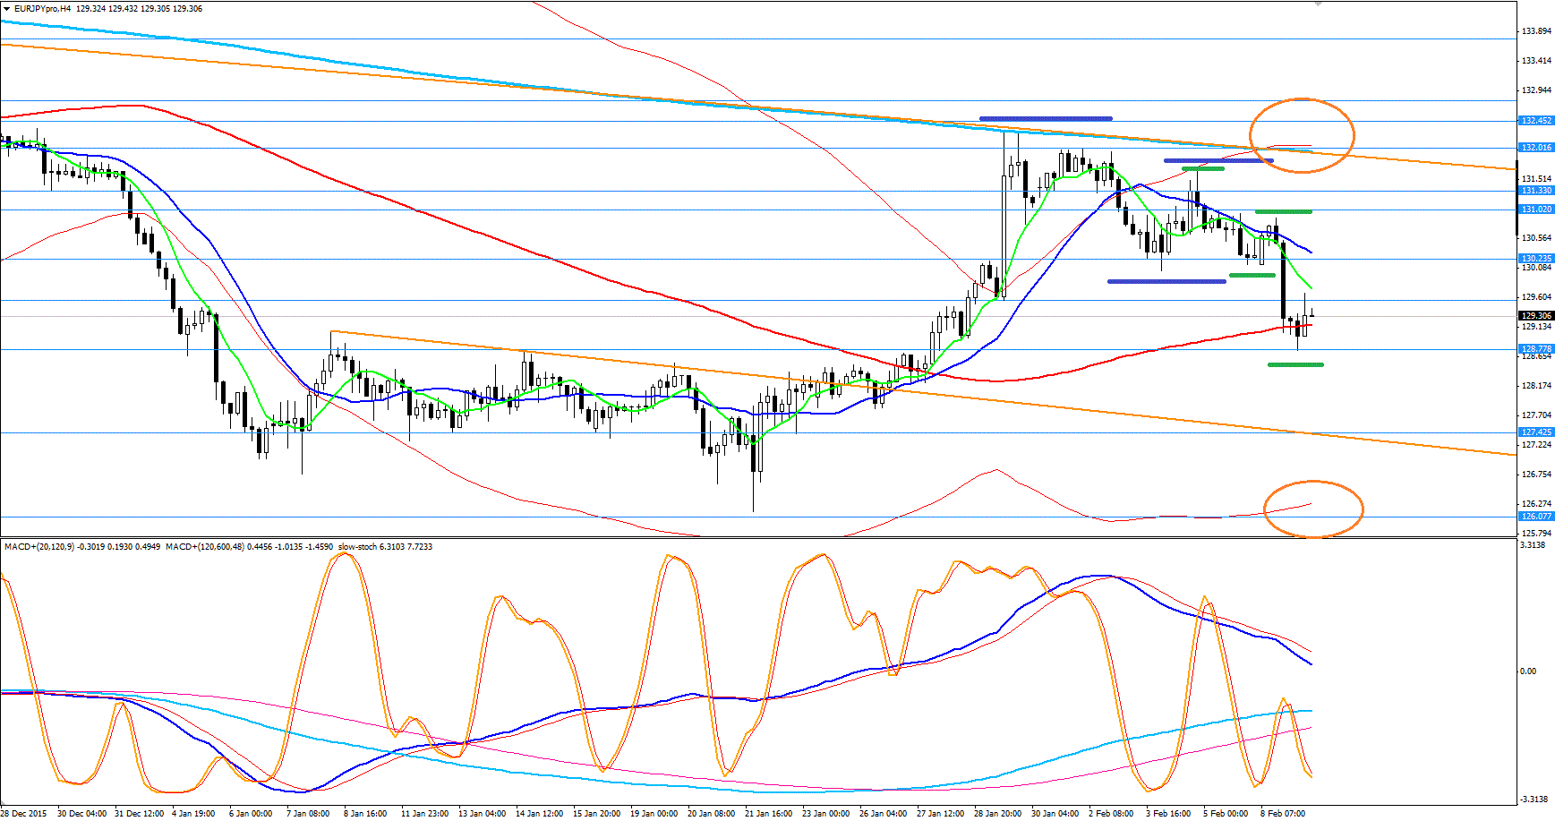The width and height of the screenshot is (1555, 821).
Task: Click the 0.00 indicator scale value
Action: click(x=1528, y=671)
